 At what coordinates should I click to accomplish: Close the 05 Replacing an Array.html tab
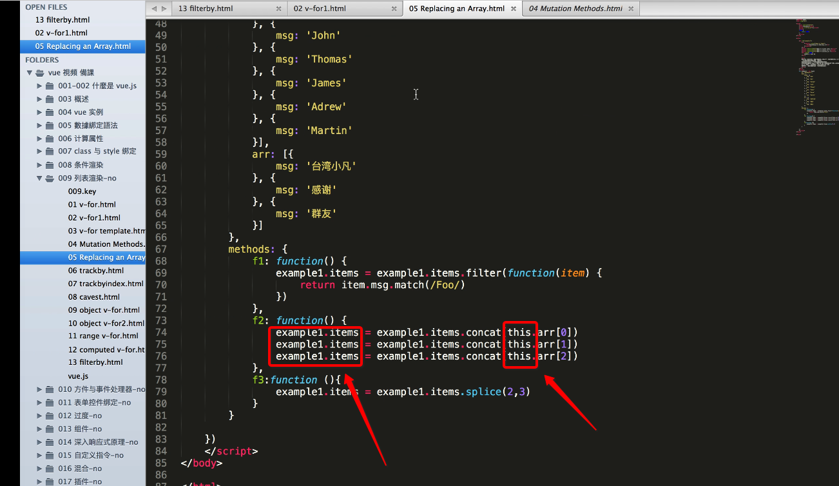pos(514,9)
